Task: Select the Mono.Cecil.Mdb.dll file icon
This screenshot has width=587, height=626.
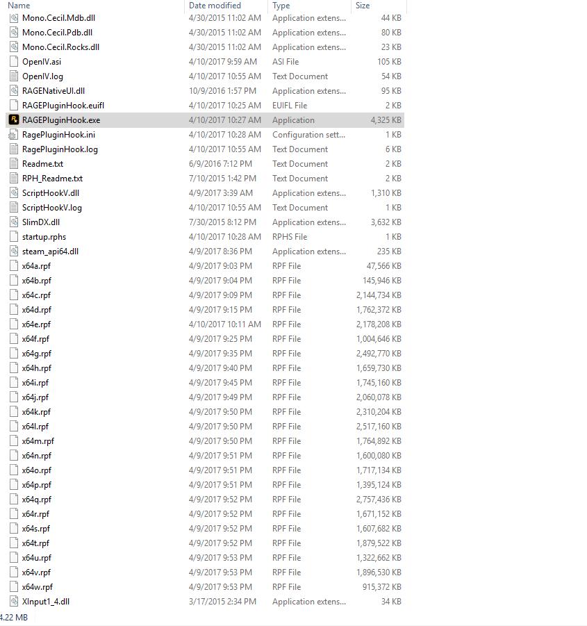Action: click(14, 18)
